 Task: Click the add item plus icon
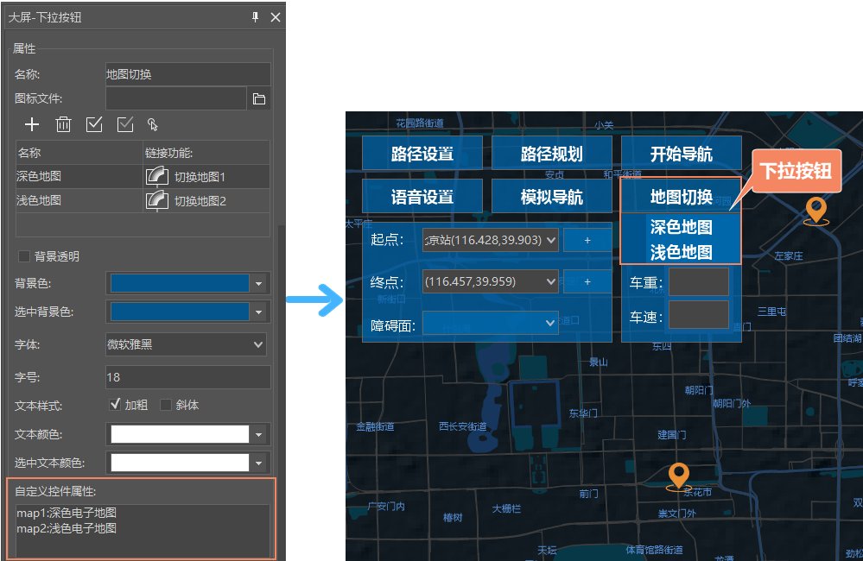pos(32,124)
